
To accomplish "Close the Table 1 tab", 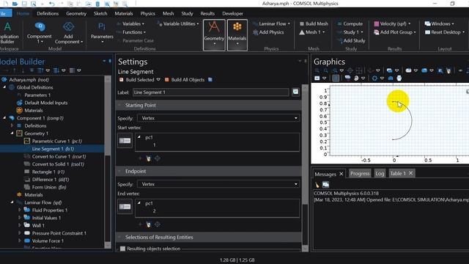I will coord(410,173).
